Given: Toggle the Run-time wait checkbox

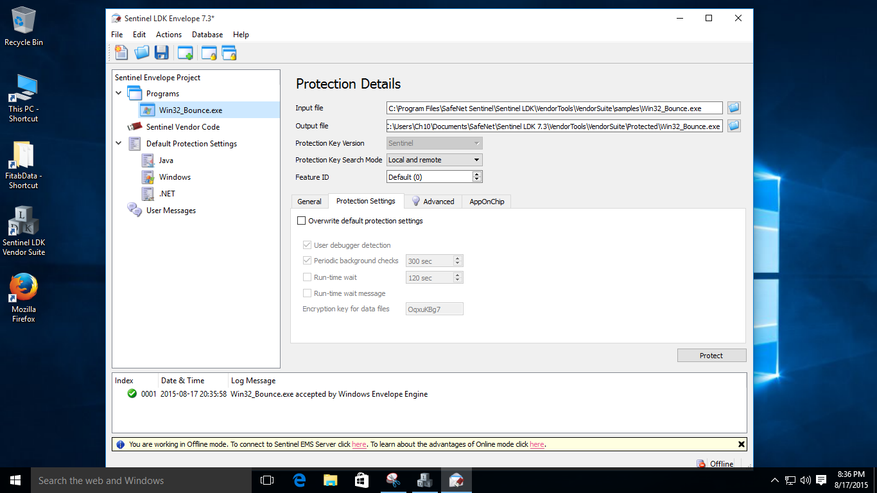Looking at the screenshot, I should tap(307, 277).
